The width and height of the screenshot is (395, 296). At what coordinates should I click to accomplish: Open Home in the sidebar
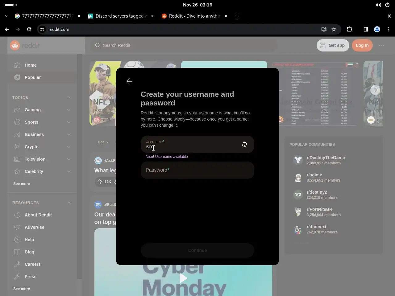[42, 65]
